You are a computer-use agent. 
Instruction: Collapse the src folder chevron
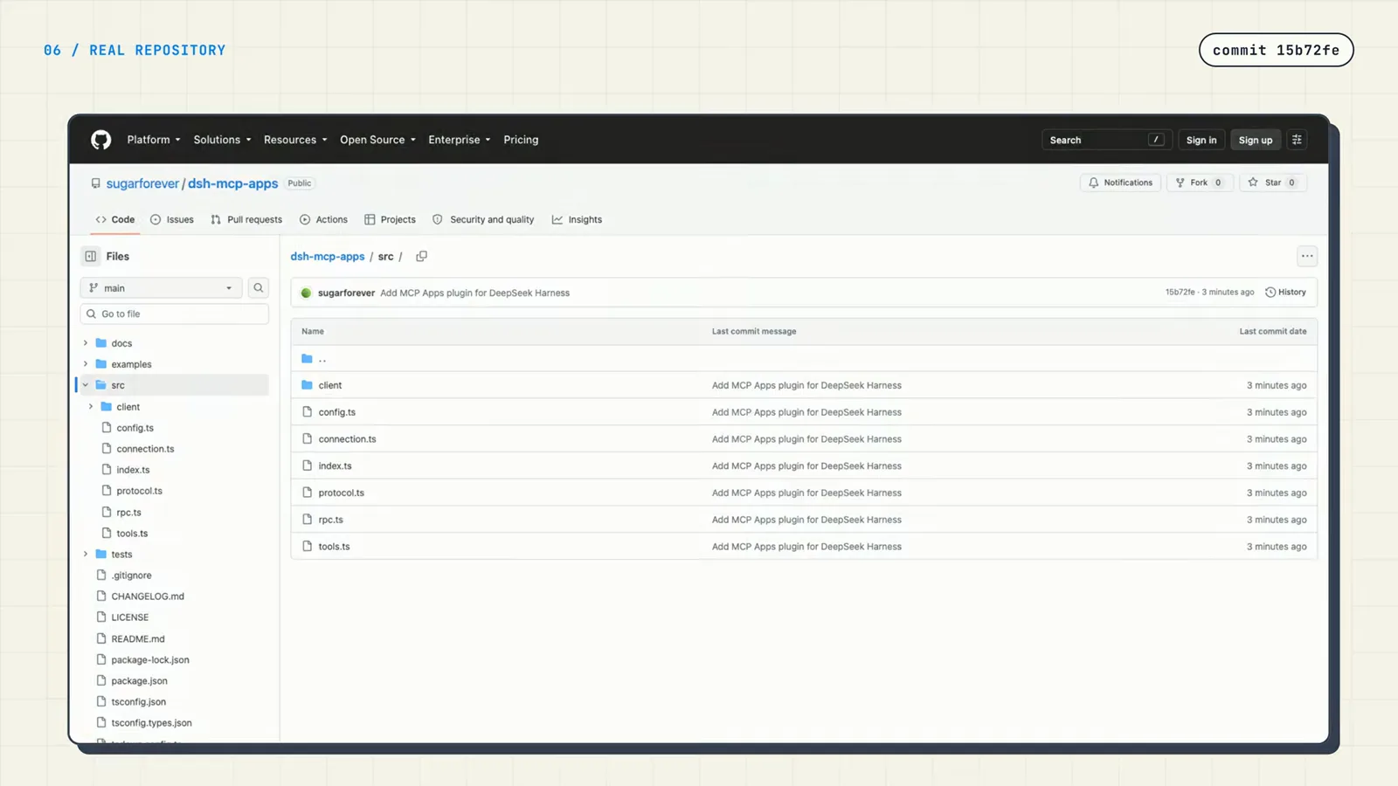click(x=86, y=385)
